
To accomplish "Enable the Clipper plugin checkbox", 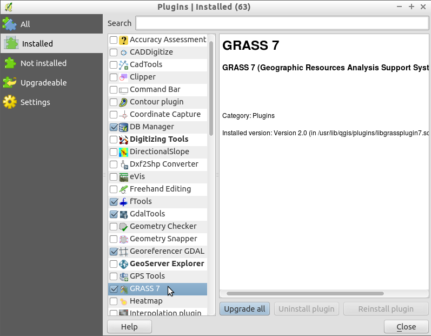I will click(x=114, y=77).
